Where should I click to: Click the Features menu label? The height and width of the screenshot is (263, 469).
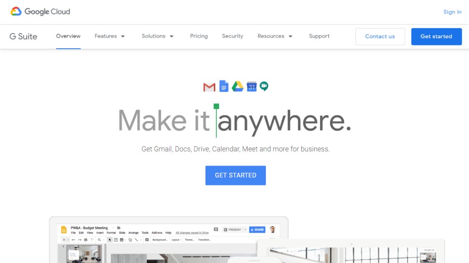105,36
